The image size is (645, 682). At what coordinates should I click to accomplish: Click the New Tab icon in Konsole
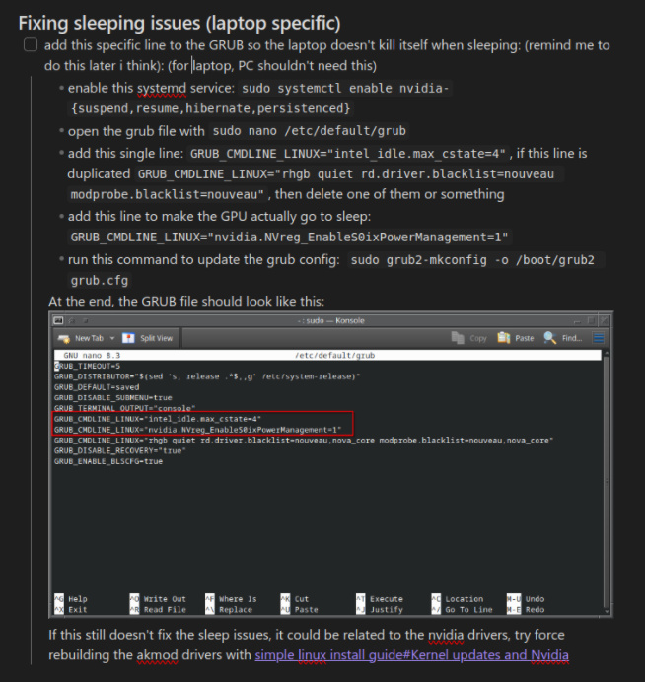[x=66, y=338]
